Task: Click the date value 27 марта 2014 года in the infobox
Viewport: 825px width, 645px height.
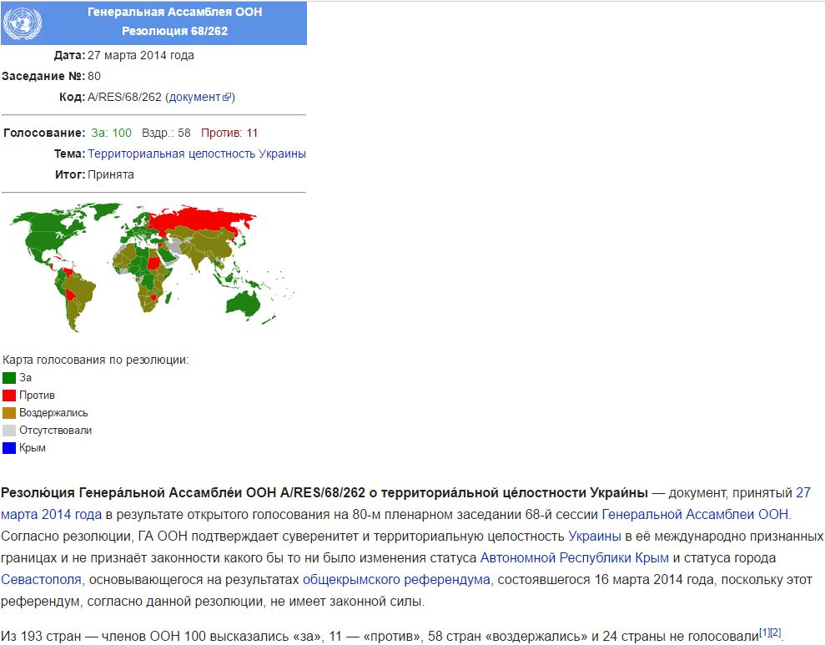Action: (140, 55)
